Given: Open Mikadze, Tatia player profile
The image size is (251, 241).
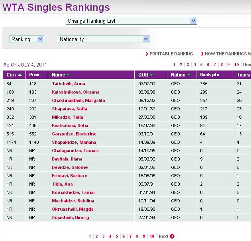Looking at the screenshot, I should (67, 117).
